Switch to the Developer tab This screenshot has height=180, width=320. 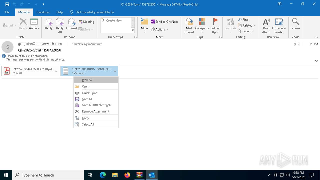(43, 12)
